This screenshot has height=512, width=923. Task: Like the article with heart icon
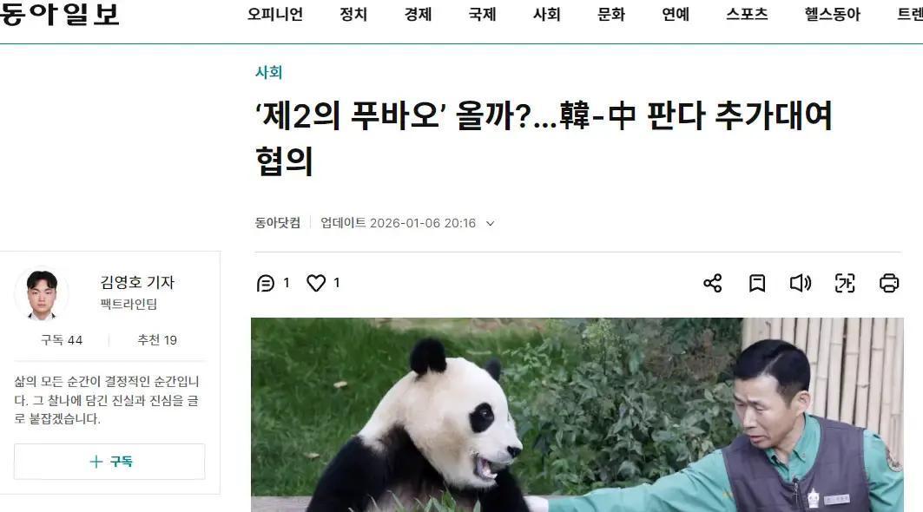click(x=316, y=283)
